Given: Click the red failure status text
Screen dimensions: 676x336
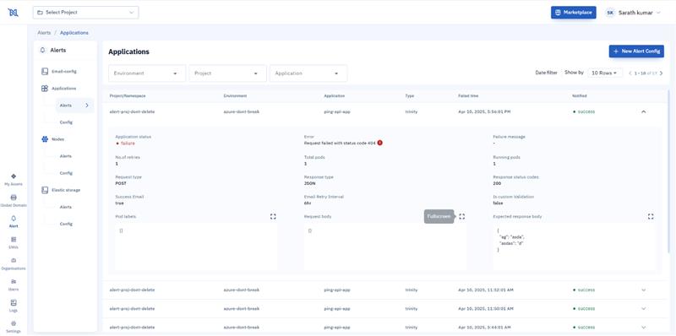Looking at the screenshot, I should [x=128, y=143].
